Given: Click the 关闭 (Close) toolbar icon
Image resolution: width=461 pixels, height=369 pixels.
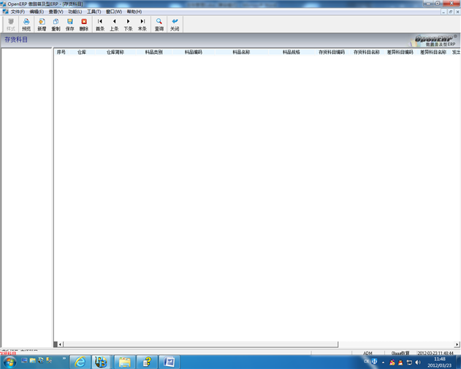Looking at the screenshot, I should pyautogui.click(x=175, y=24).
